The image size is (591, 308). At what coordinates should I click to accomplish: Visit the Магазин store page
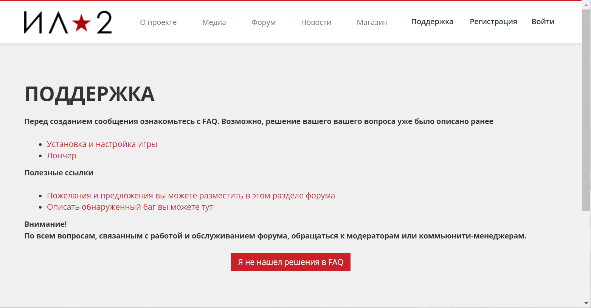click(372, 22)
